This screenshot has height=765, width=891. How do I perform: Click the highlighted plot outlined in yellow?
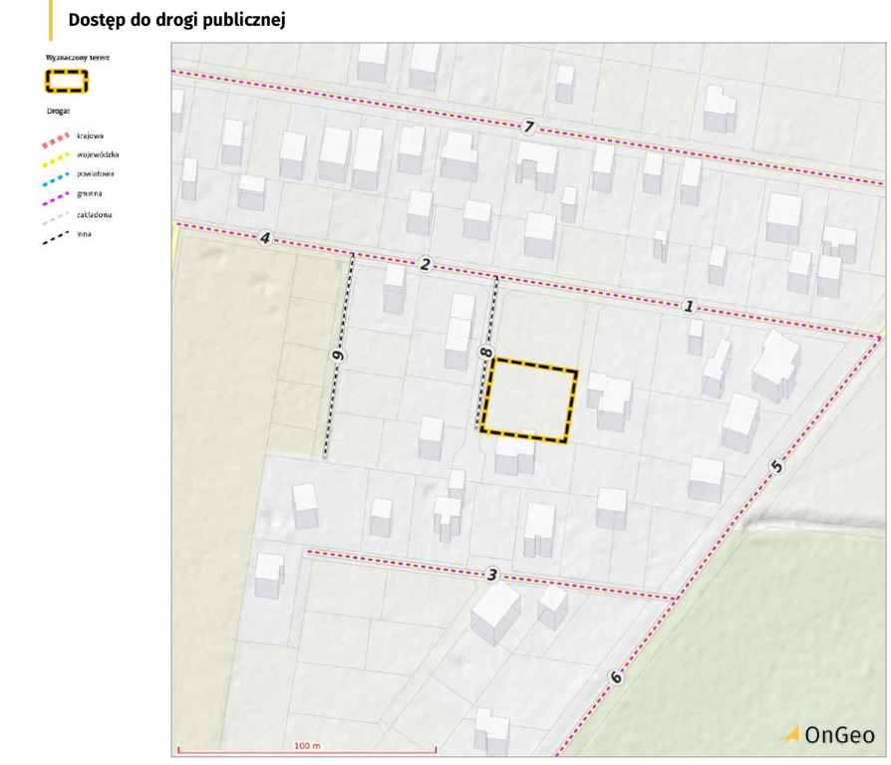click(528, 399)
